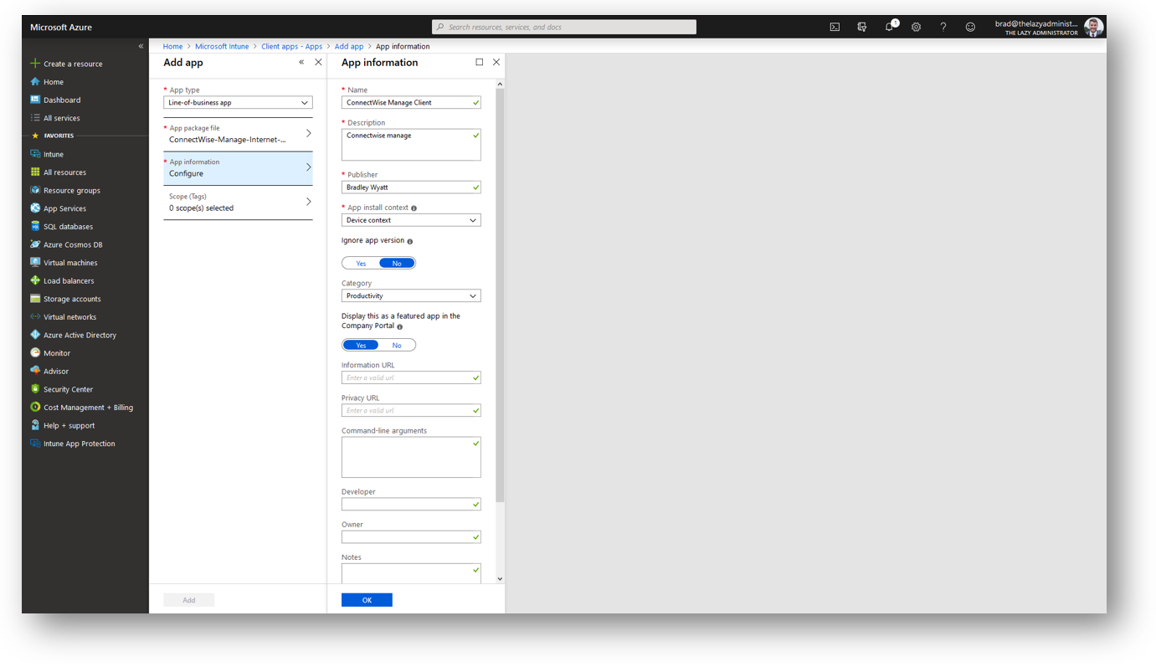The width and height of the screenshot is (1156, 667).
Task: Open App Services icon
Action: (35, 208)
